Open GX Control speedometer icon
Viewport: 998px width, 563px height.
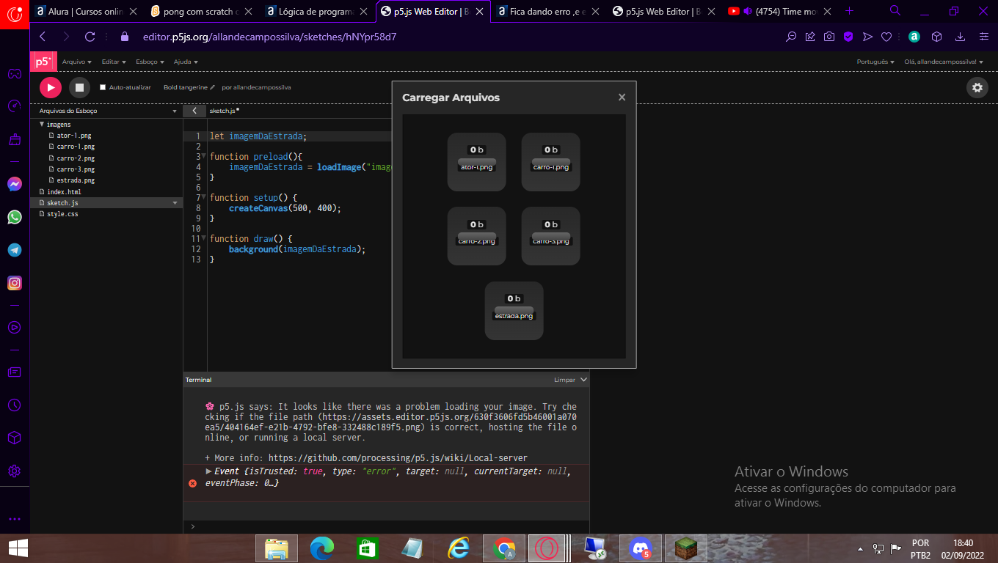coord(15,106)
